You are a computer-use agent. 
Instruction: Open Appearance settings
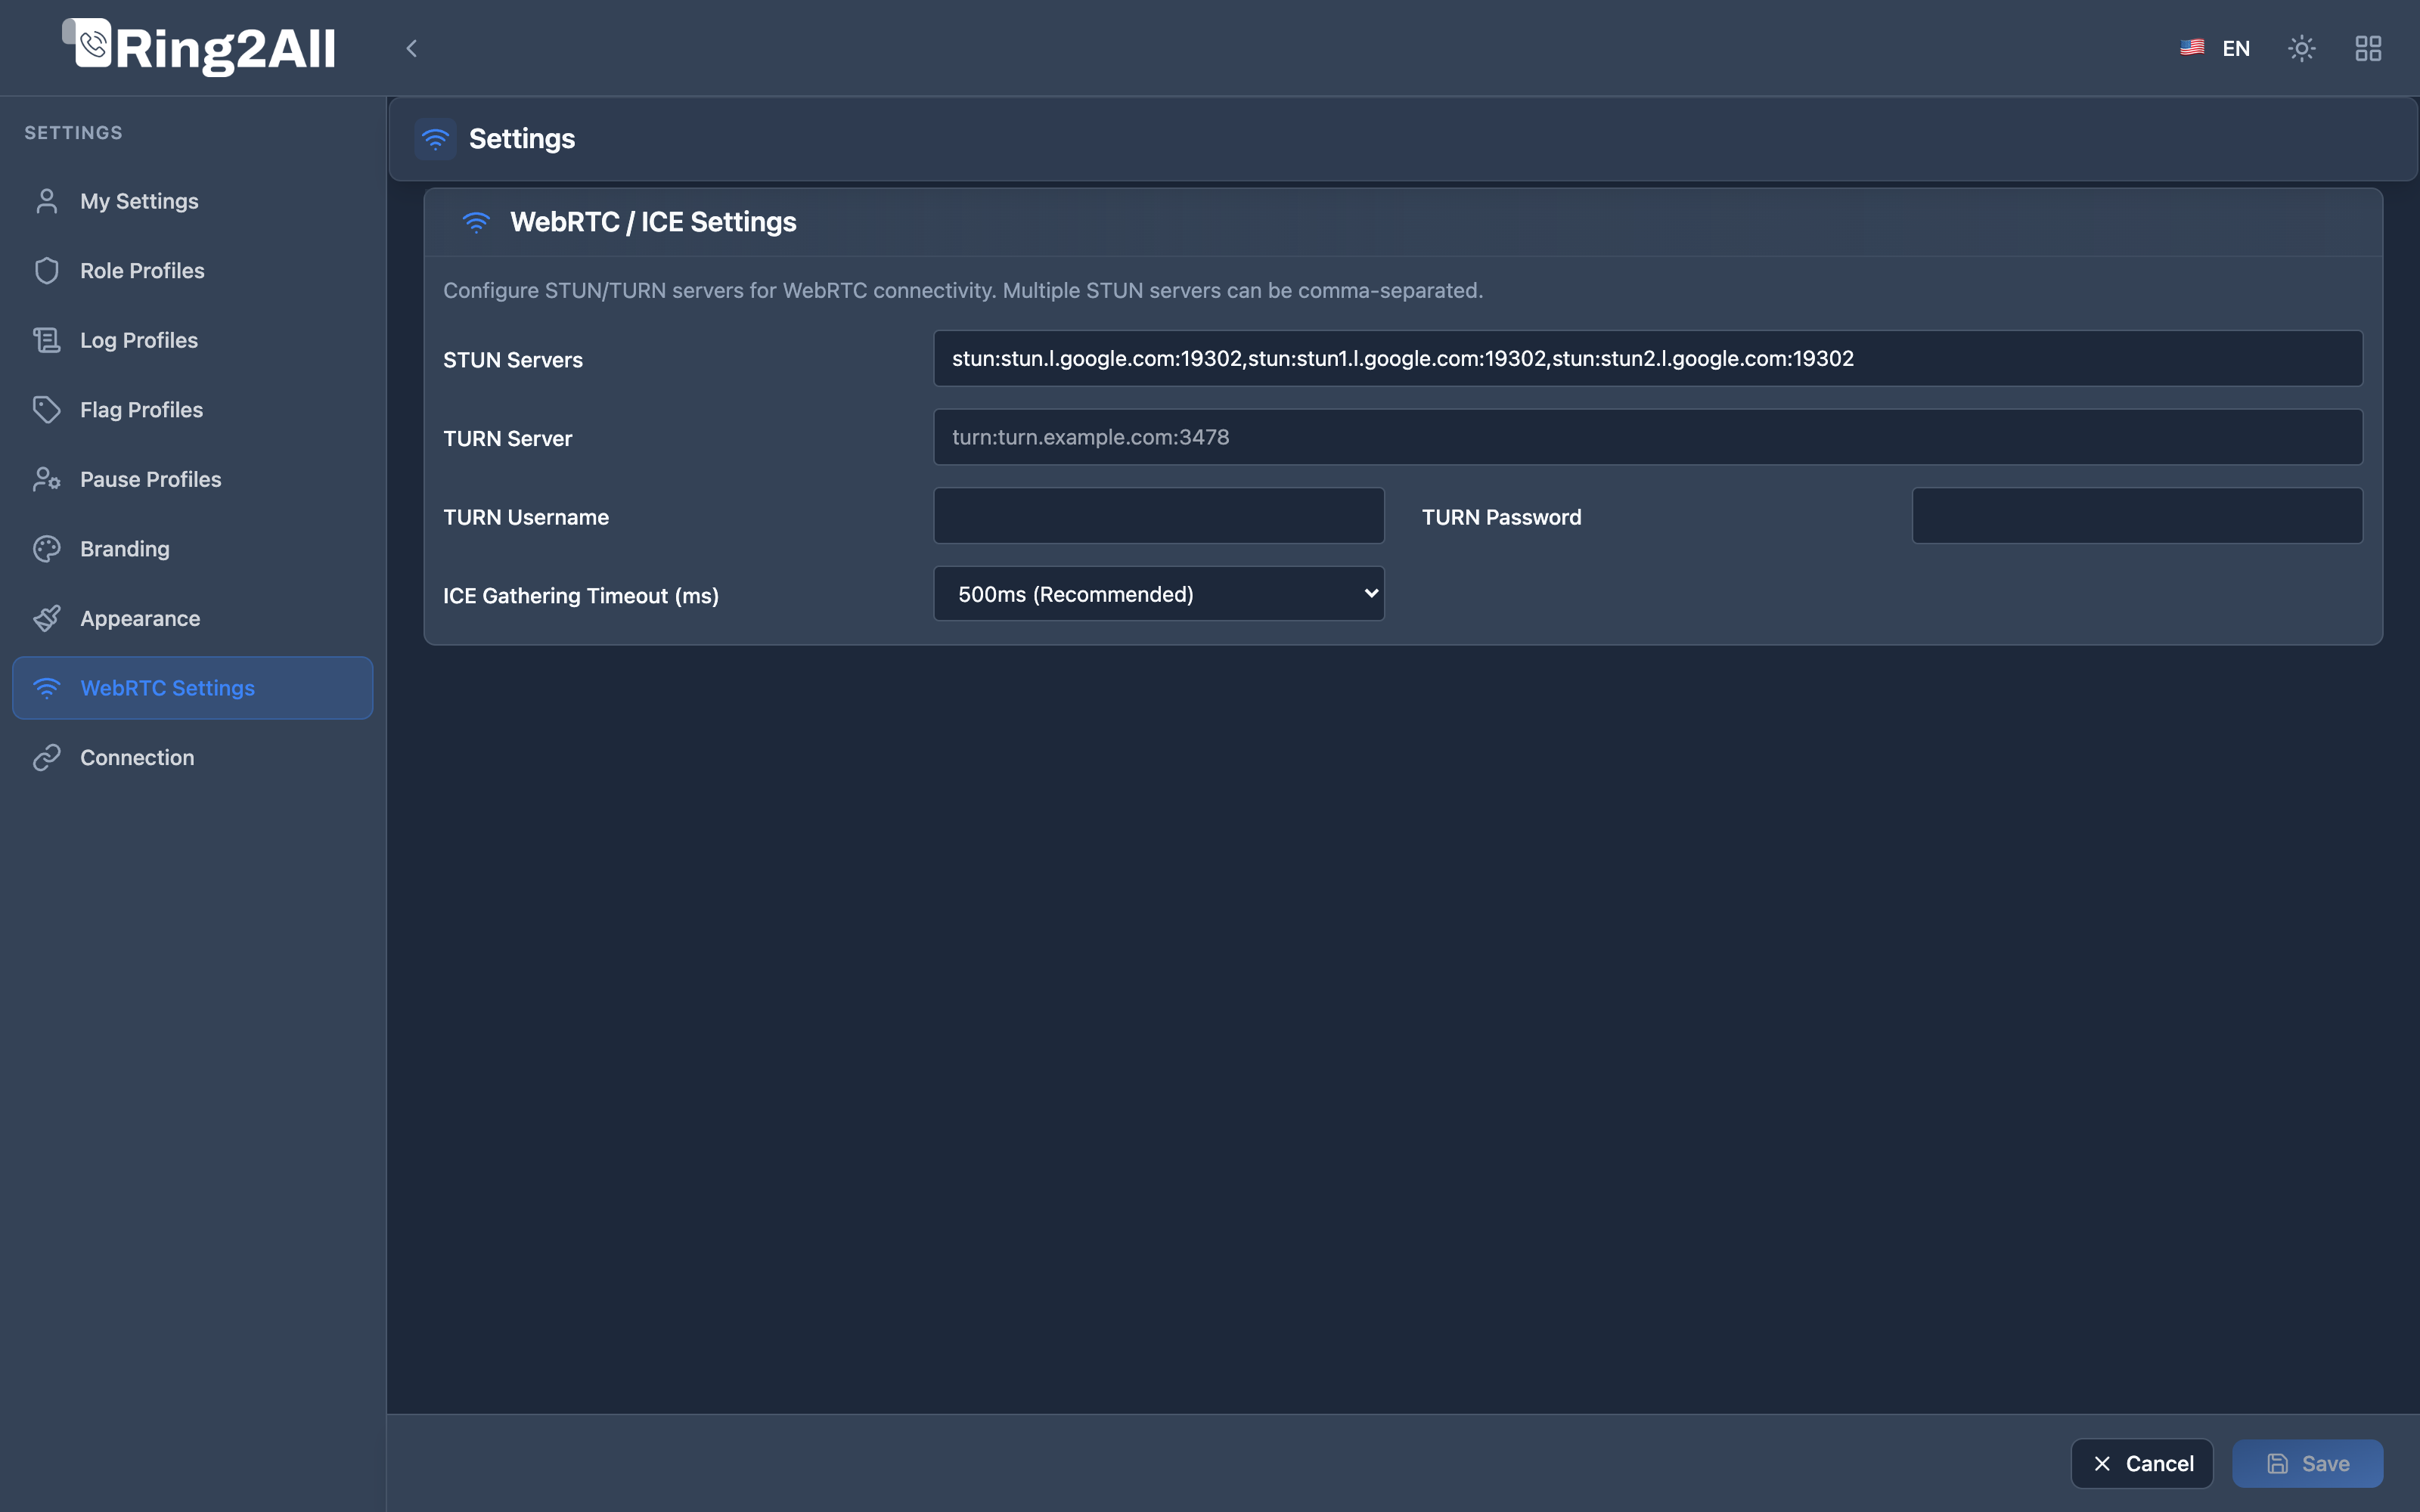click(192, 618)
